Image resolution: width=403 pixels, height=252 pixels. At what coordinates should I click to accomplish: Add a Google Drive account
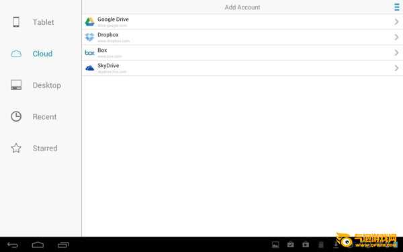pyautogui.click(x=242, y=22)
